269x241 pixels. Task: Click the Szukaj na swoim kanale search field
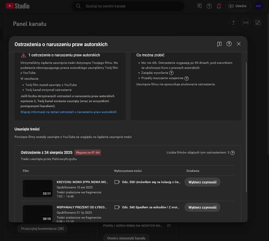(131, 6)
